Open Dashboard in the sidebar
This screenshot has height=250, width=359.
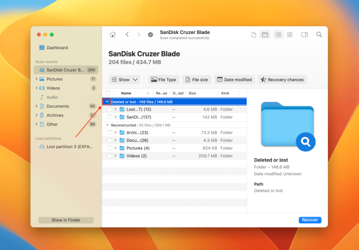point(57,48)
